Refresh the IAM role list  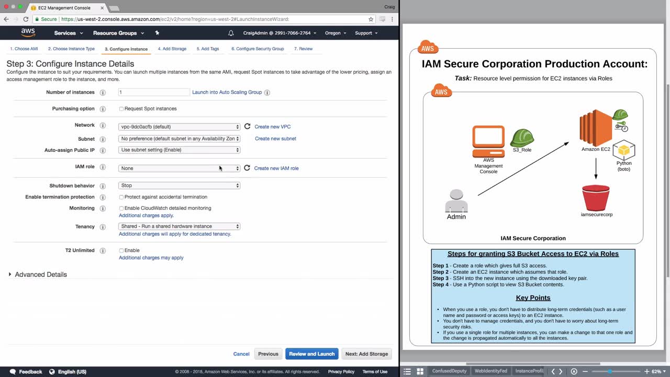click(x=247, y=168)
